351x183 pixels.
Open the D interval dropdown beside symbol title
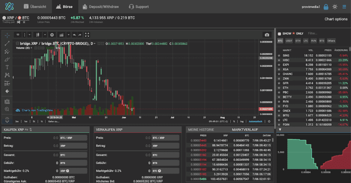coord(95,44)
